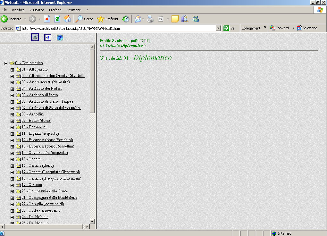Open the address bar dropdown arrow
Screen dimensions: 327x236
218,28
